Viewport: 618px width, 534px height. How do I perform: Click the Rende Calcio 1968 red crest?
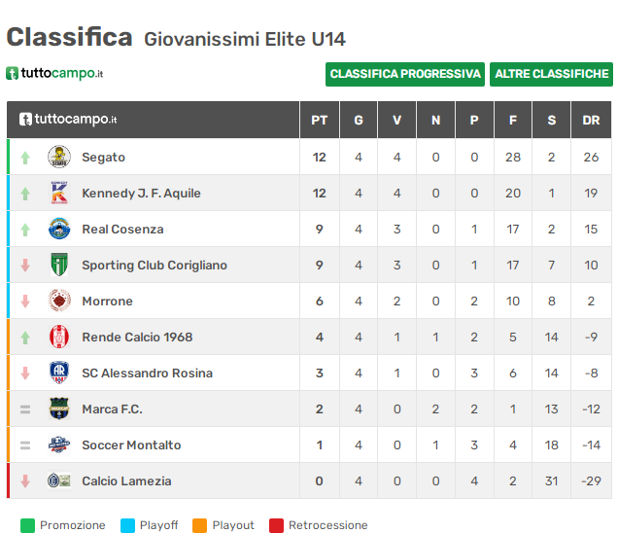[59, 337]
